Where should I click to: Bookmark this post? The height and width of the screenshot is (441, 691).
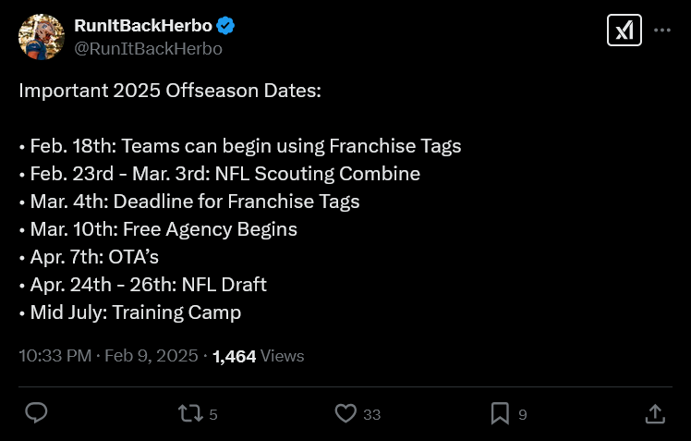point(500,413)
